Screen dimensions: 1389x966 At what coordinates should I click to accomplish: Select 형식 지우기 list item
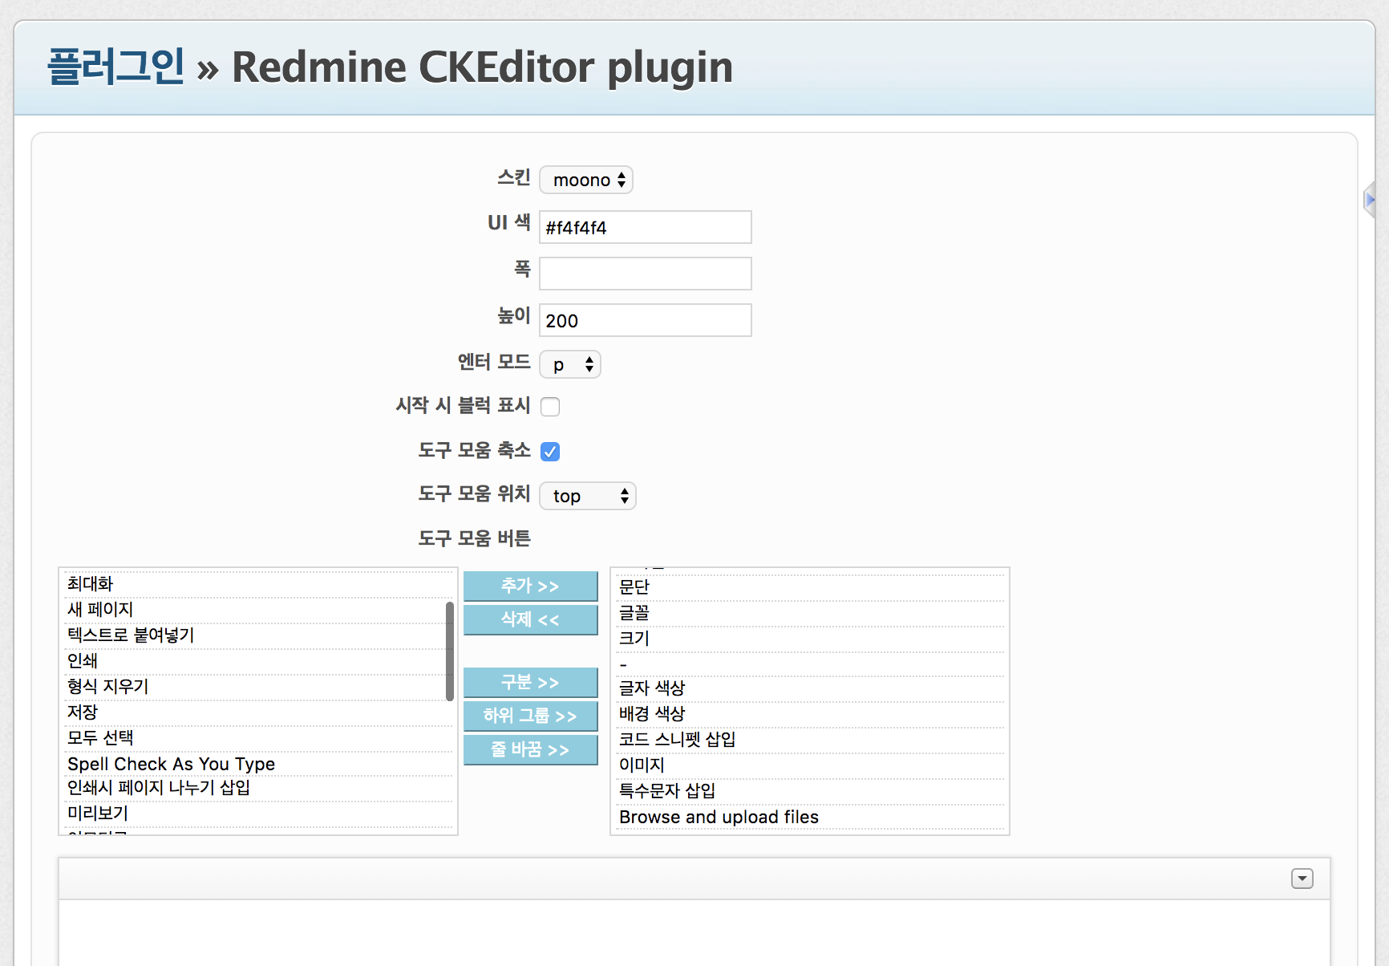(x=258, y=687)
